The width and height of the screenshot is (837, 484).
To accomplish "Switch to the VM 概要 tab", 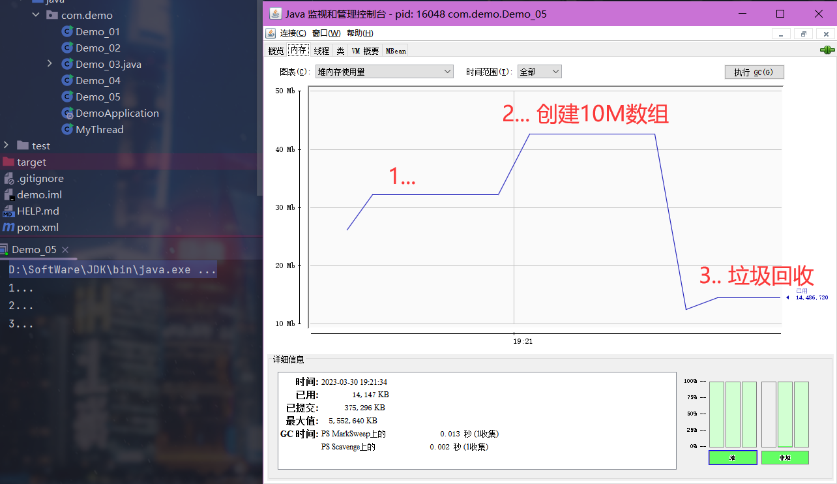I will [365, 51].
